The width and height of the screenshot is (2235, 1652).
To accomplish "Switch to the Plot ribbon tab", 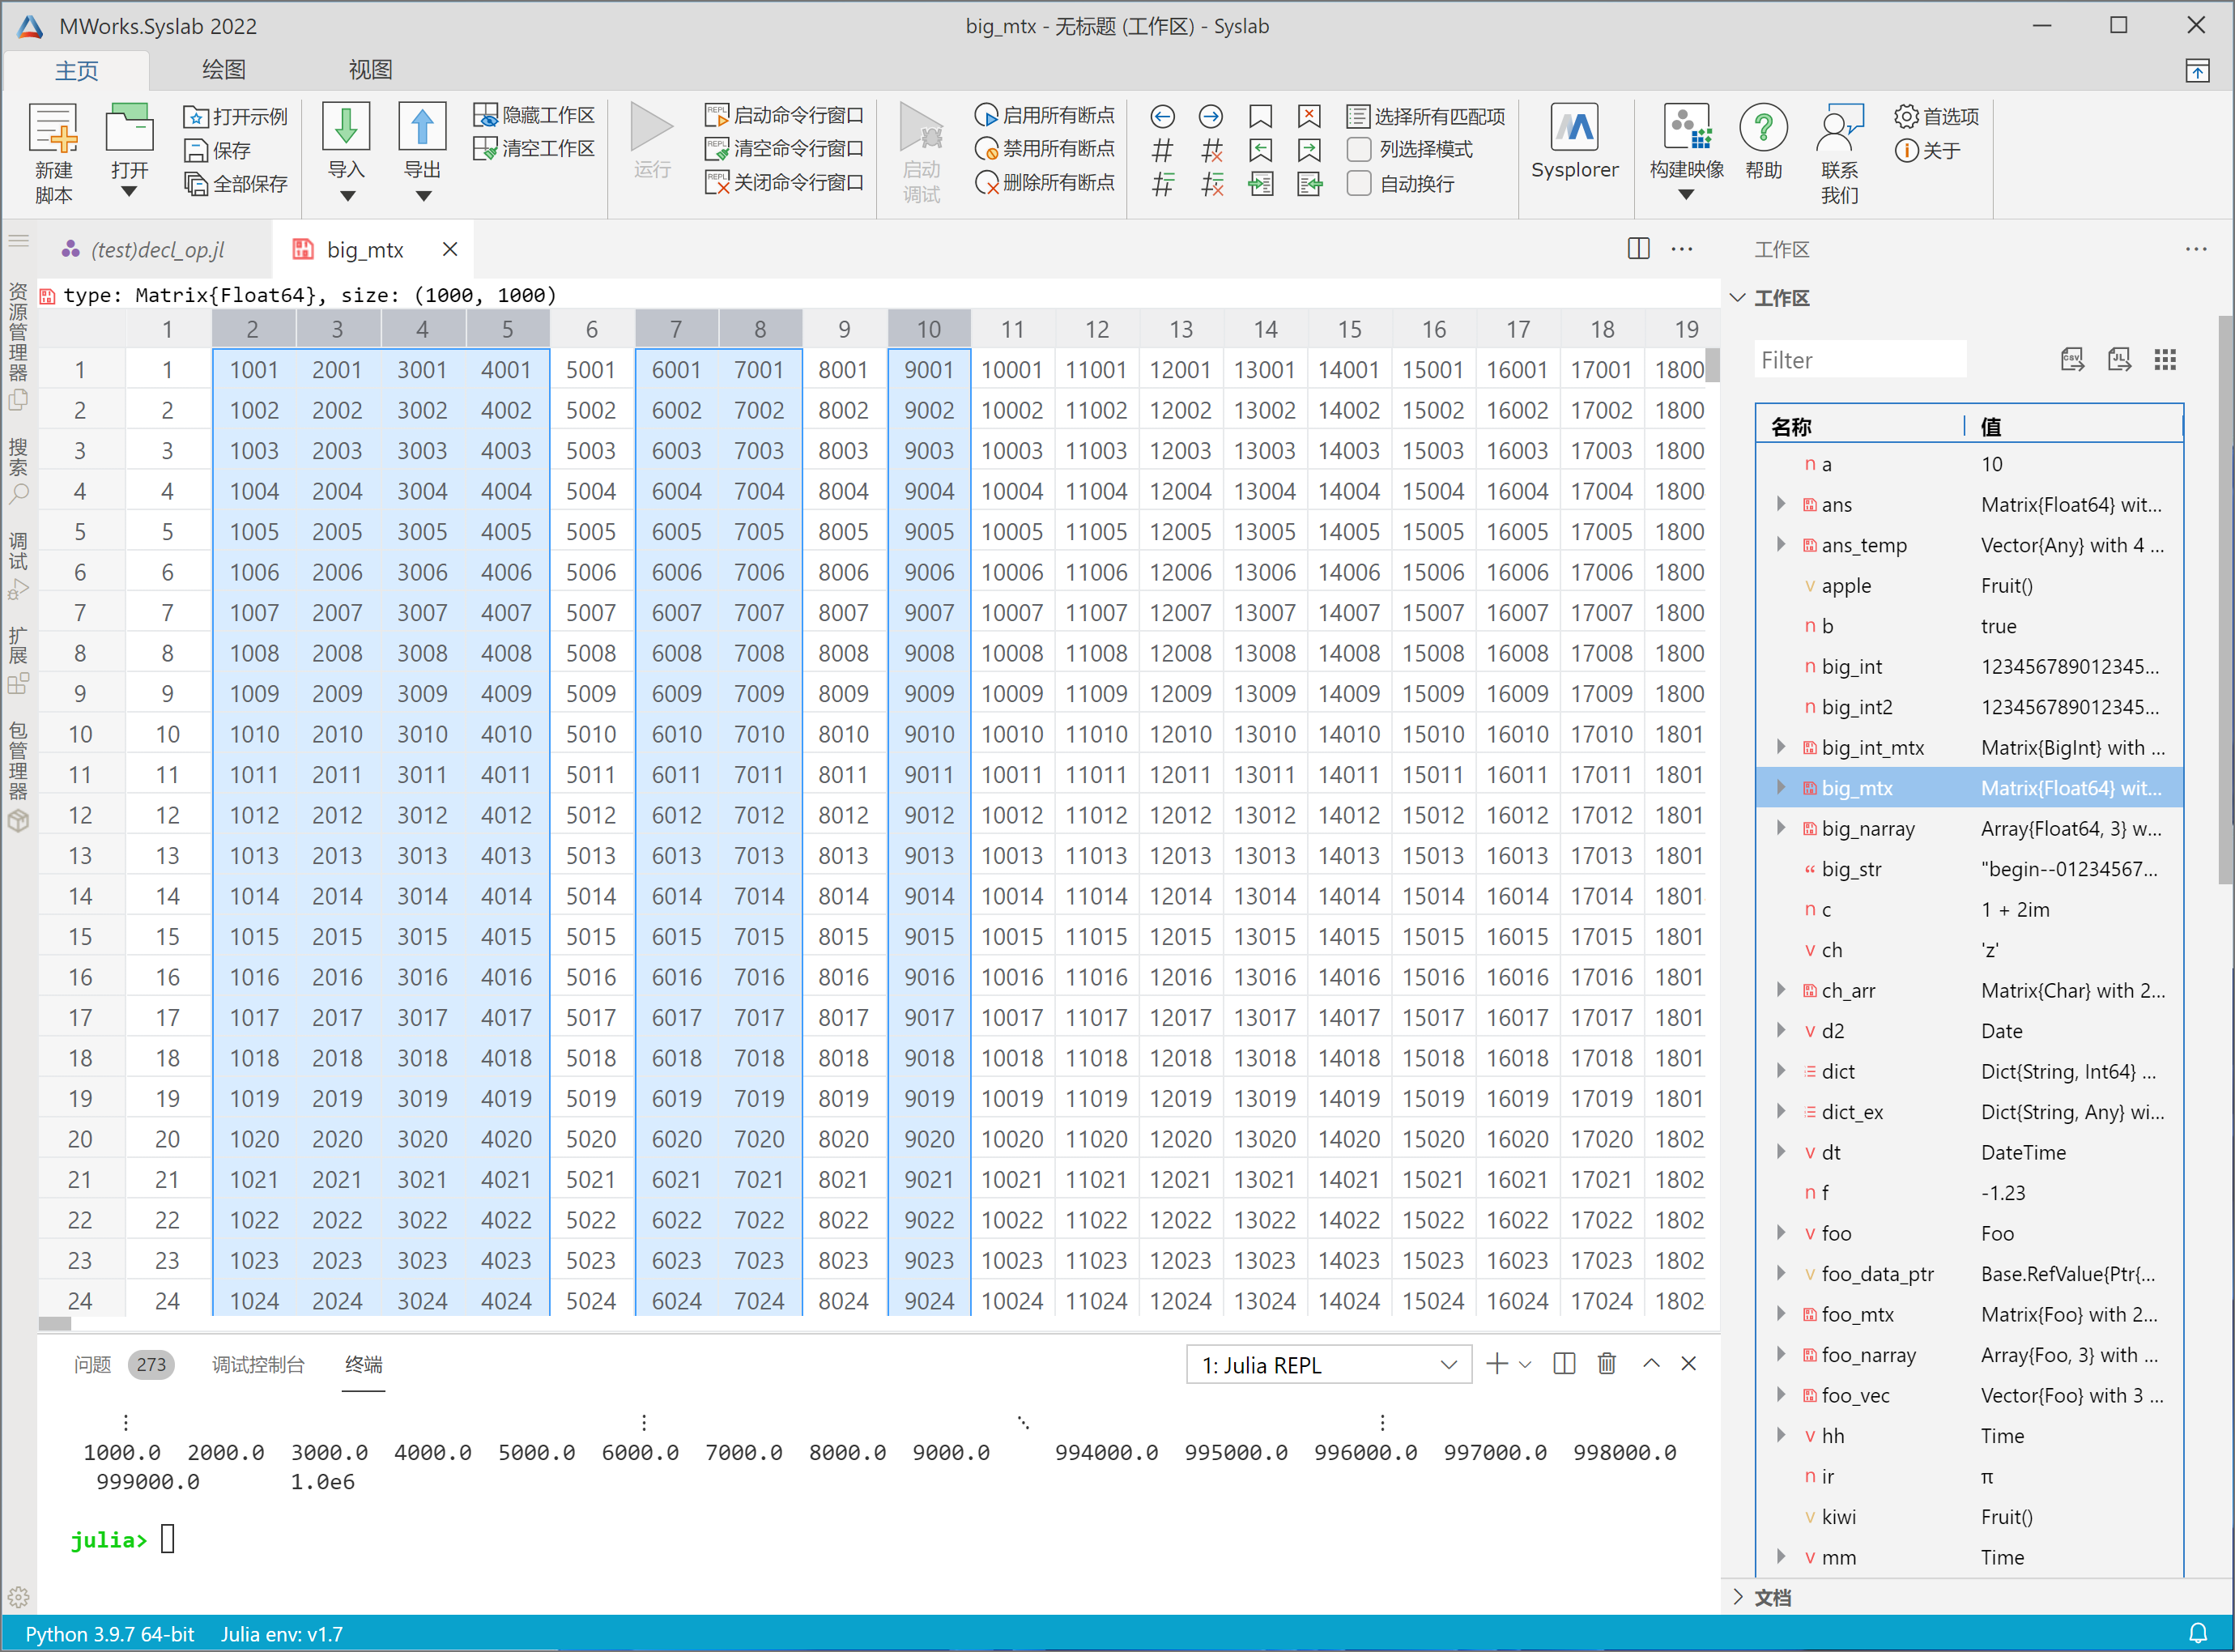I will 223,70.
